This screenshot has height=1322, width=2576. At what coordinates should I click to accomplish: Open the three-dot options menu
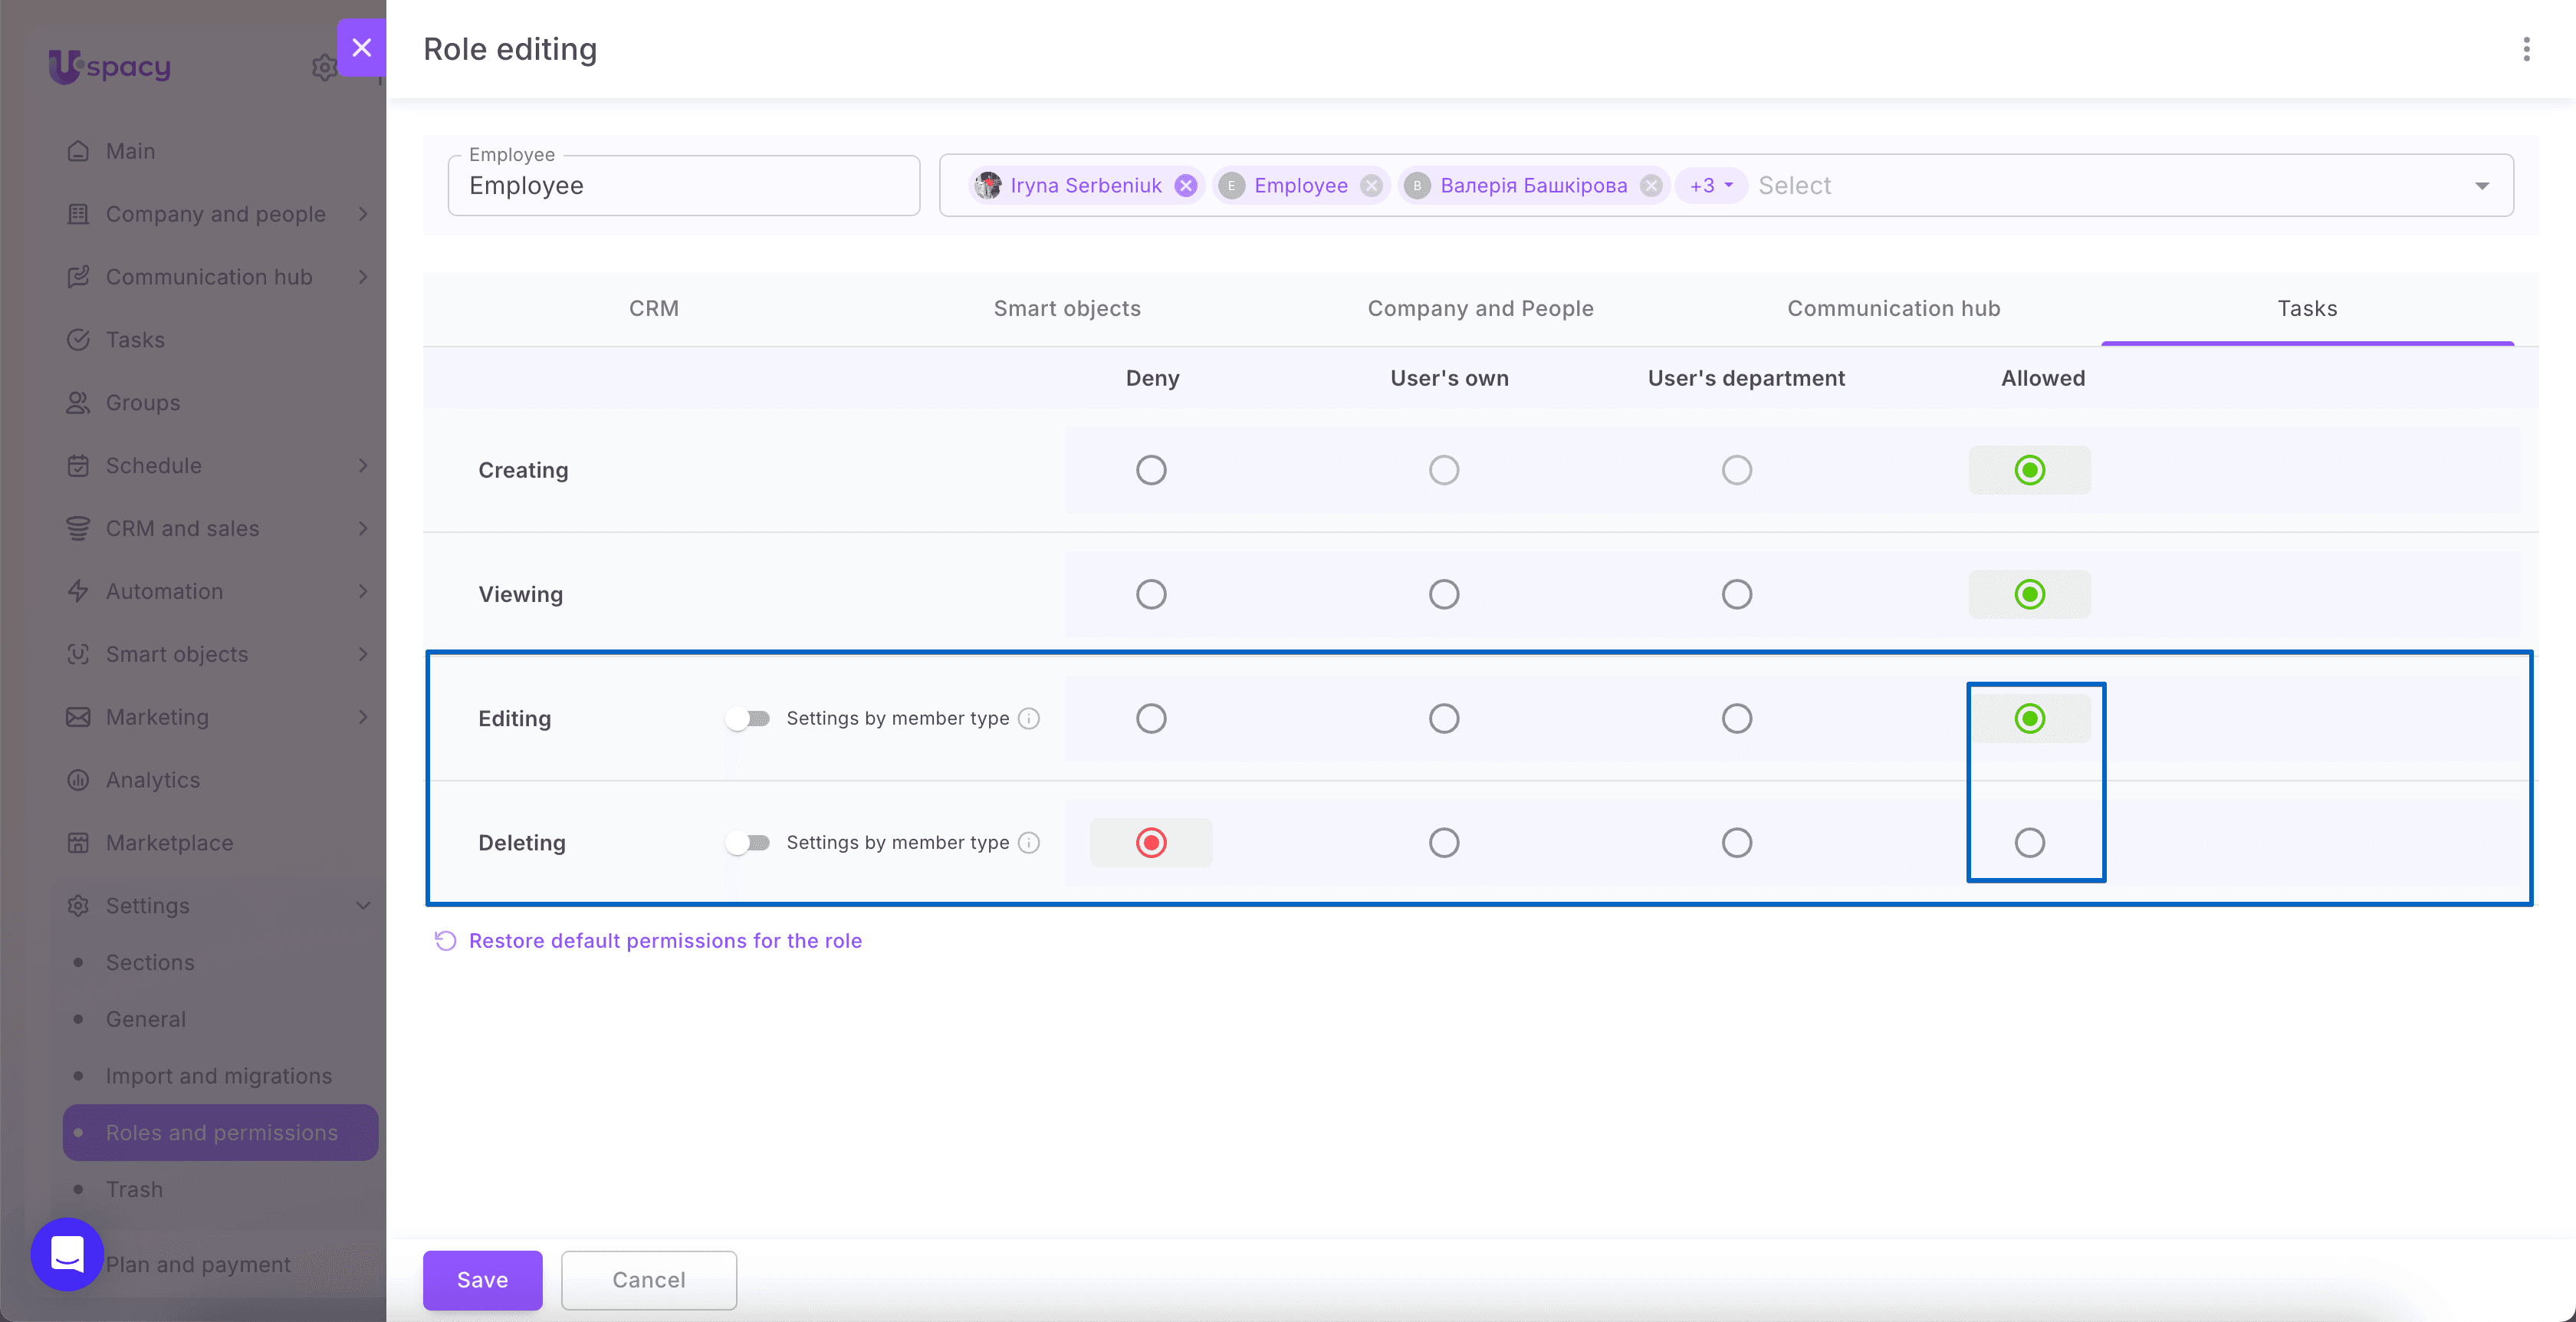(x=2526, y=49)
